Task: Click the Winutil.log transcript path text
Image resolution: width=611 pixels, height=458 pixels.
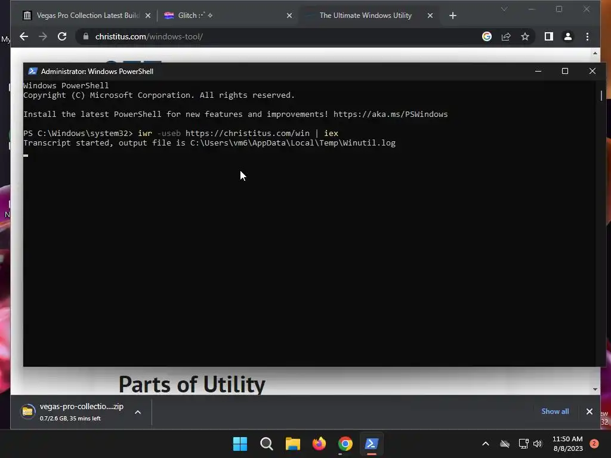Action: pos(292,143)
